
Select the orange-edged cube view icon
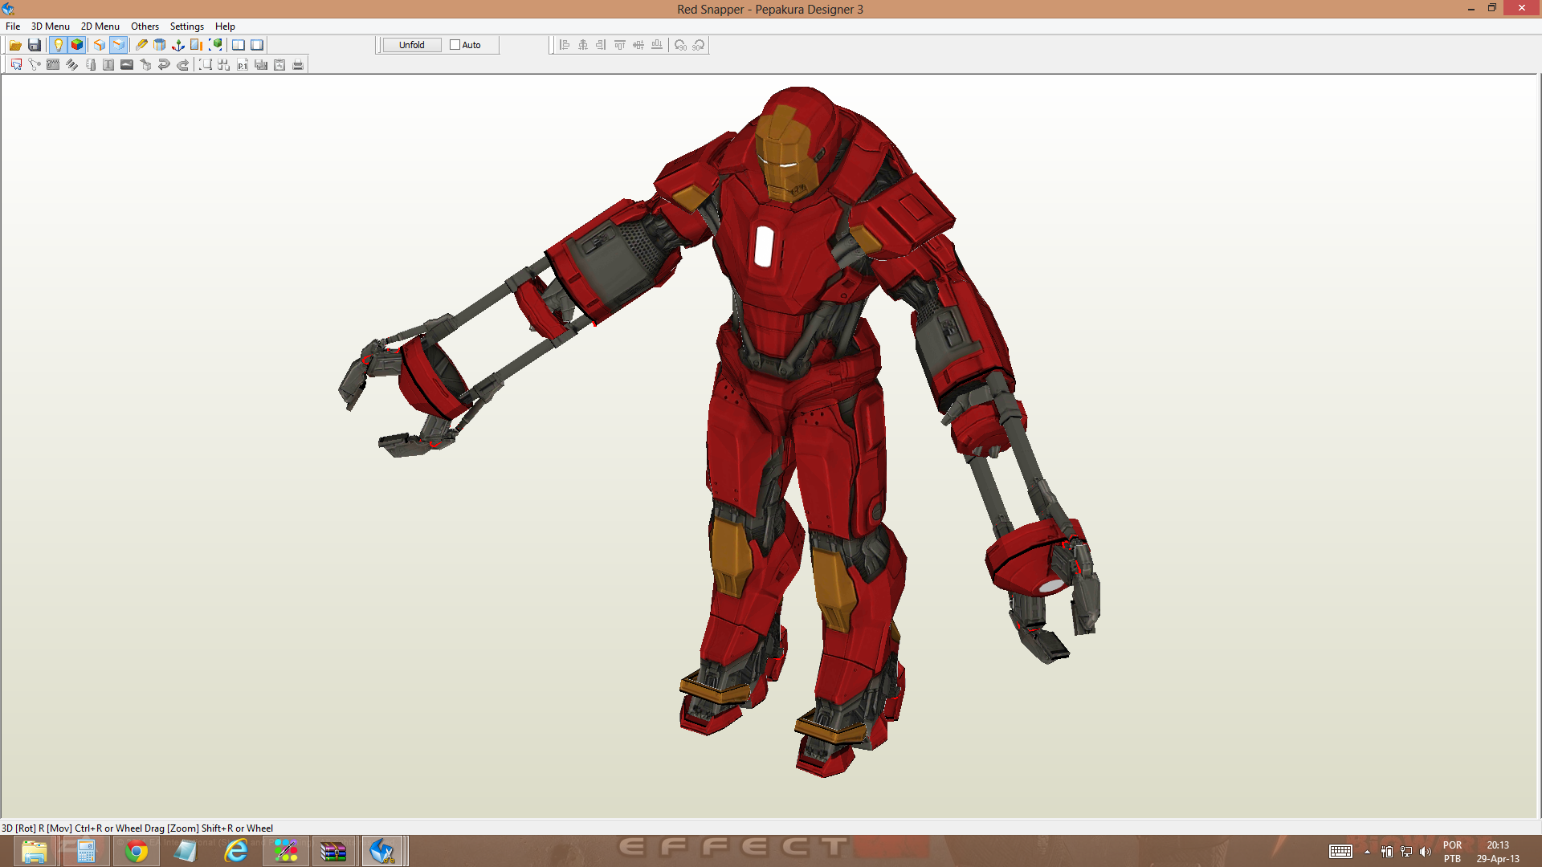coord(100,45)
